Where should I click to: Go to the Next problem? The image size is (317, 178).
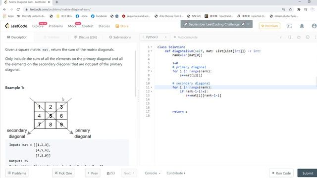point(129,173)
